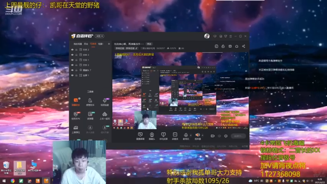Open the Windows Start menu

tap(4, 181)
